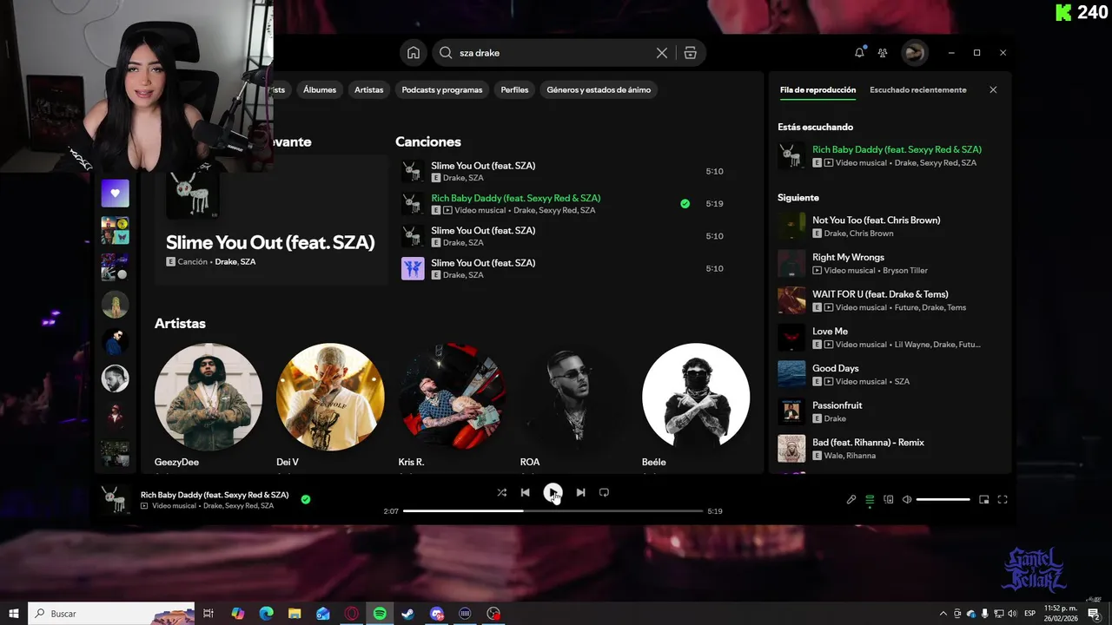1112x625 pixels.
Task: Open GeezyDee artist profile
Action: 208,406
